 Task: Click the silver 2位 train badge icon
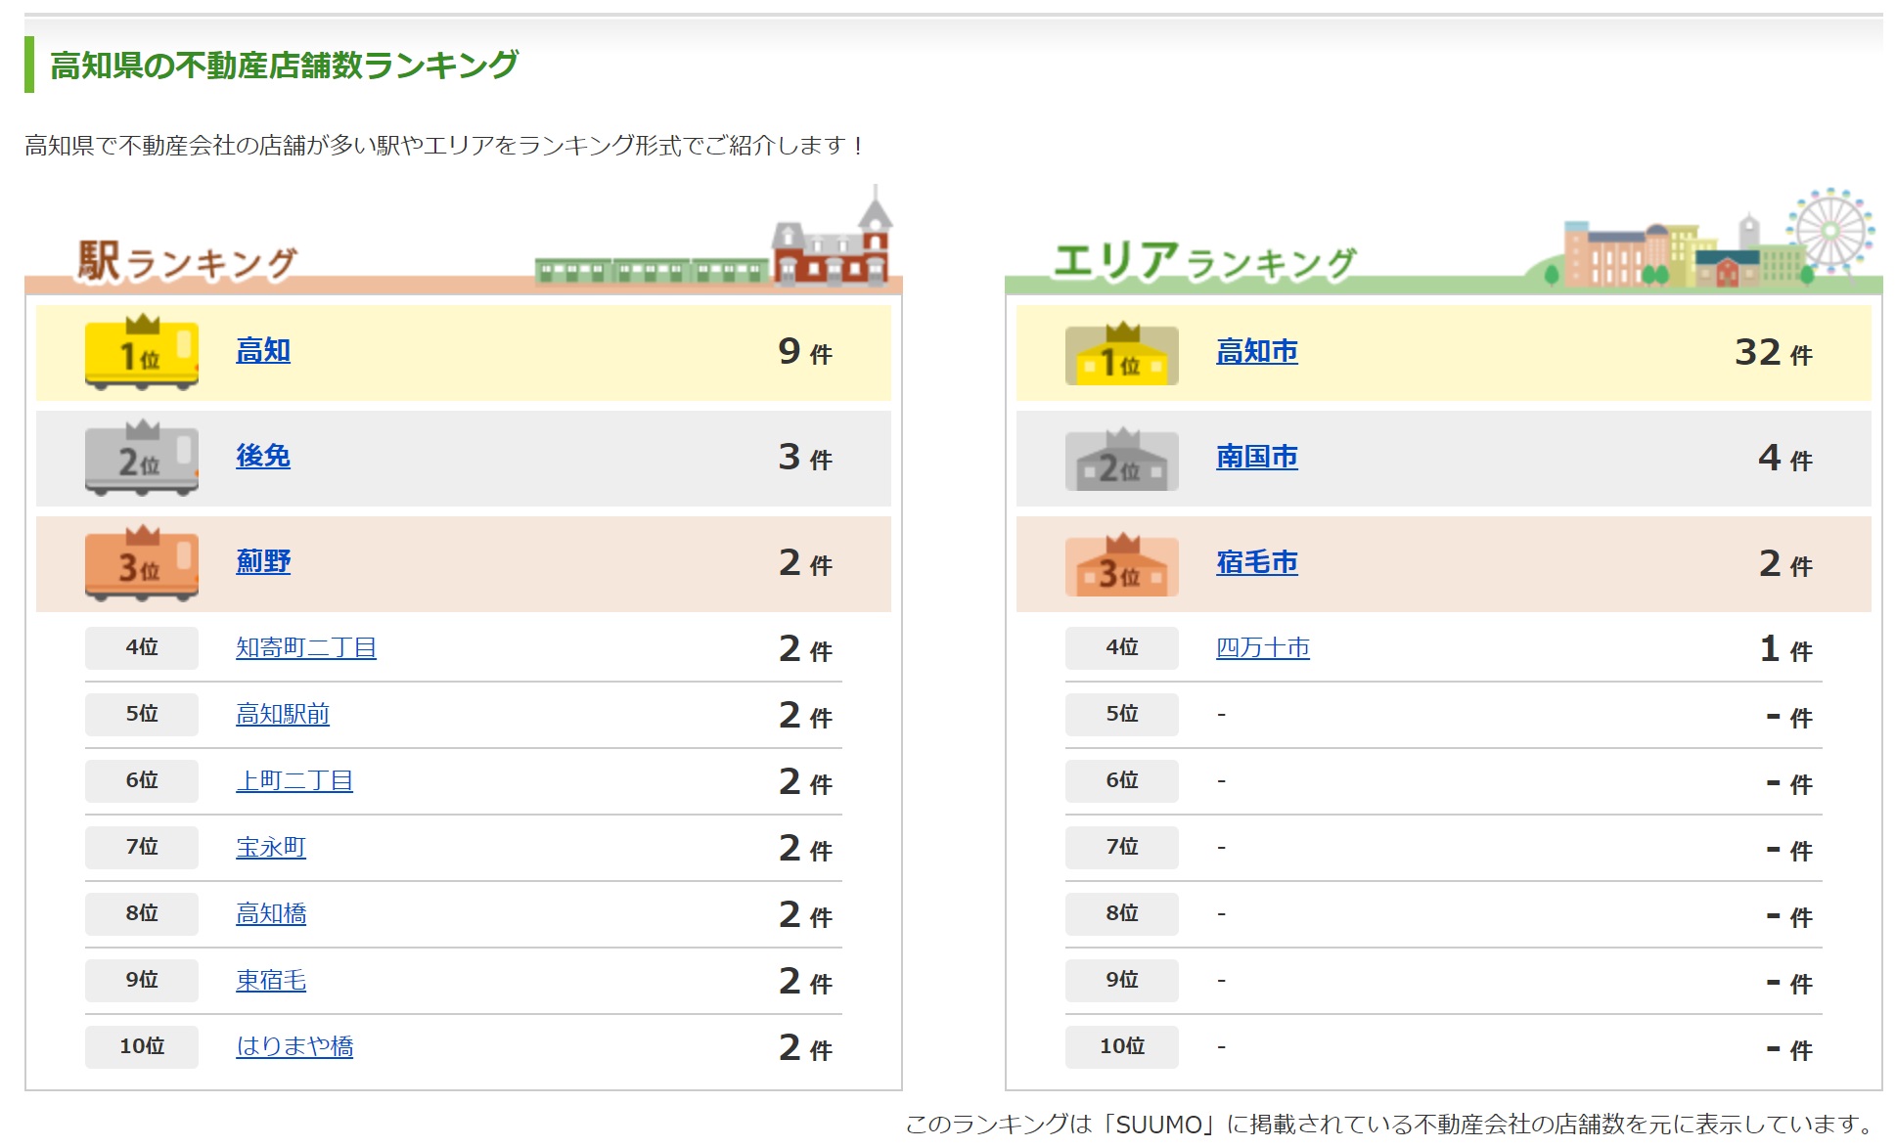click(x=142, y=459)
